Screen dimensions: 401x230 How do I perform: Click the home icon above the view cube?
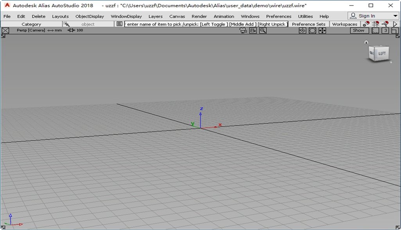(x=366, y=42)
